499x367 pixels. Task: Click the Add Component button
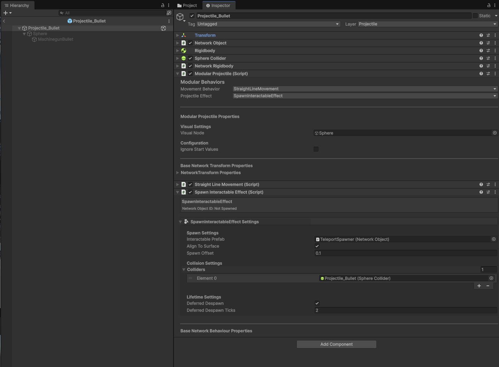click(x=336, y=344)
